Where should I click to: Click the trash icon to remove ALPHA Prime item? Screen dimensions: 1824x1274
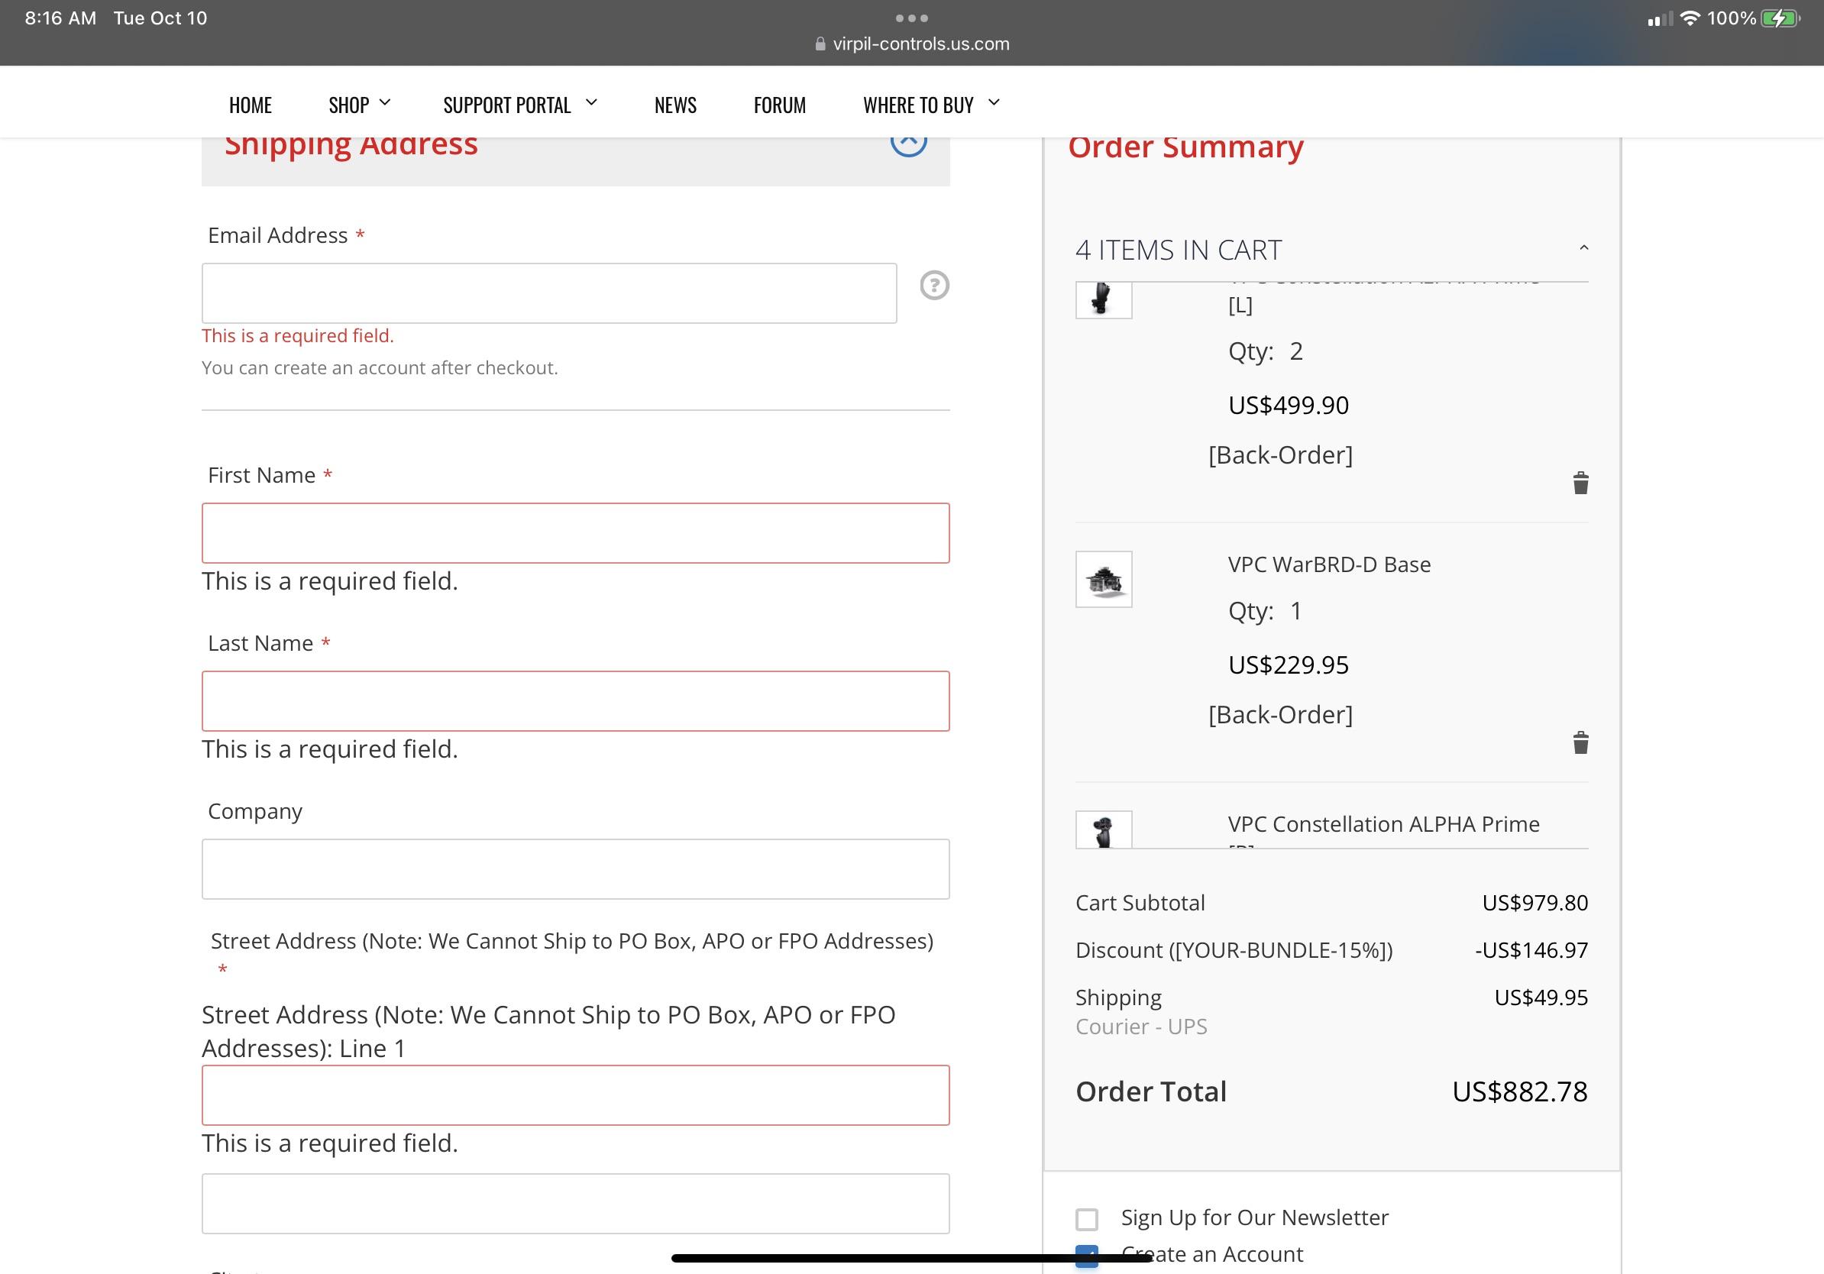point(1580,482)
